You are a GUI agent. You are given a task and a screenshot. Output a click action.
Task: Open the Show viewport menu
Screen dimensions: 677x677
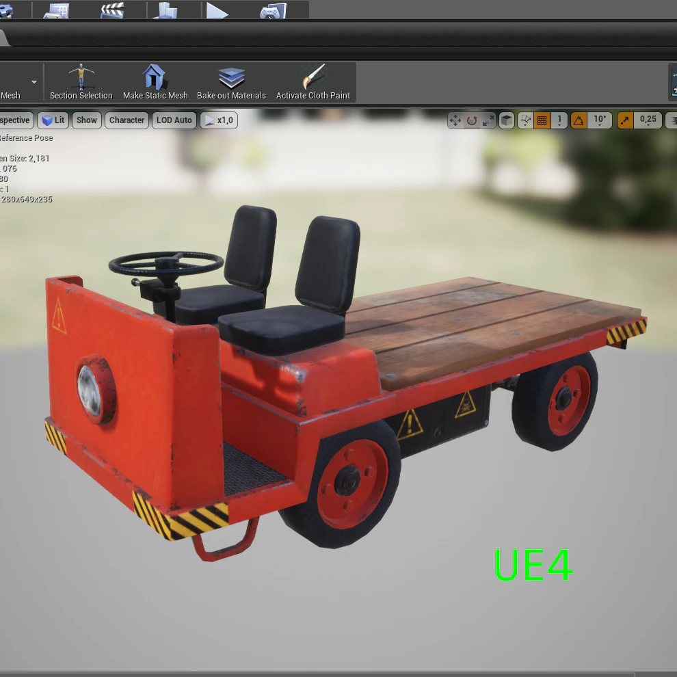(87, 120)
